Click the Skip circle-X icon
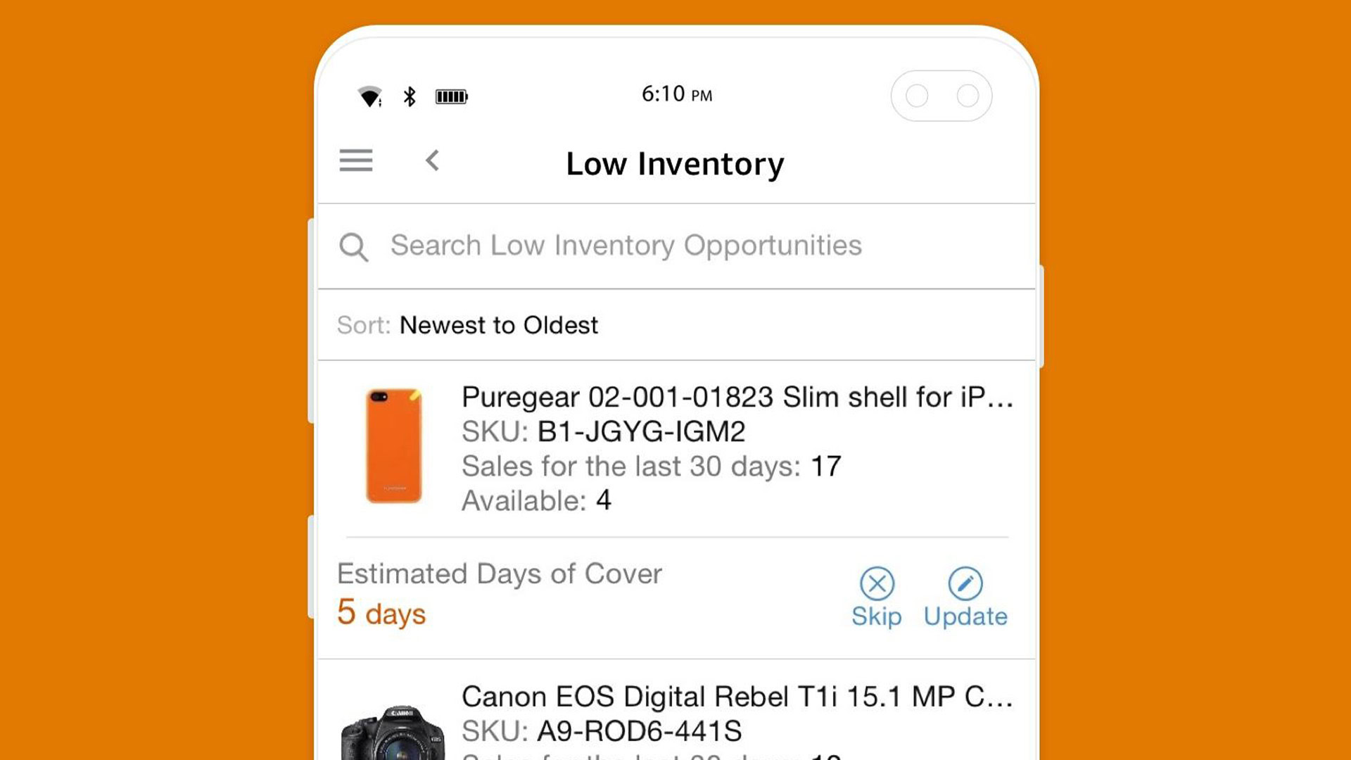This screenshot has width=1351, height=760. (x=877, y=583)
